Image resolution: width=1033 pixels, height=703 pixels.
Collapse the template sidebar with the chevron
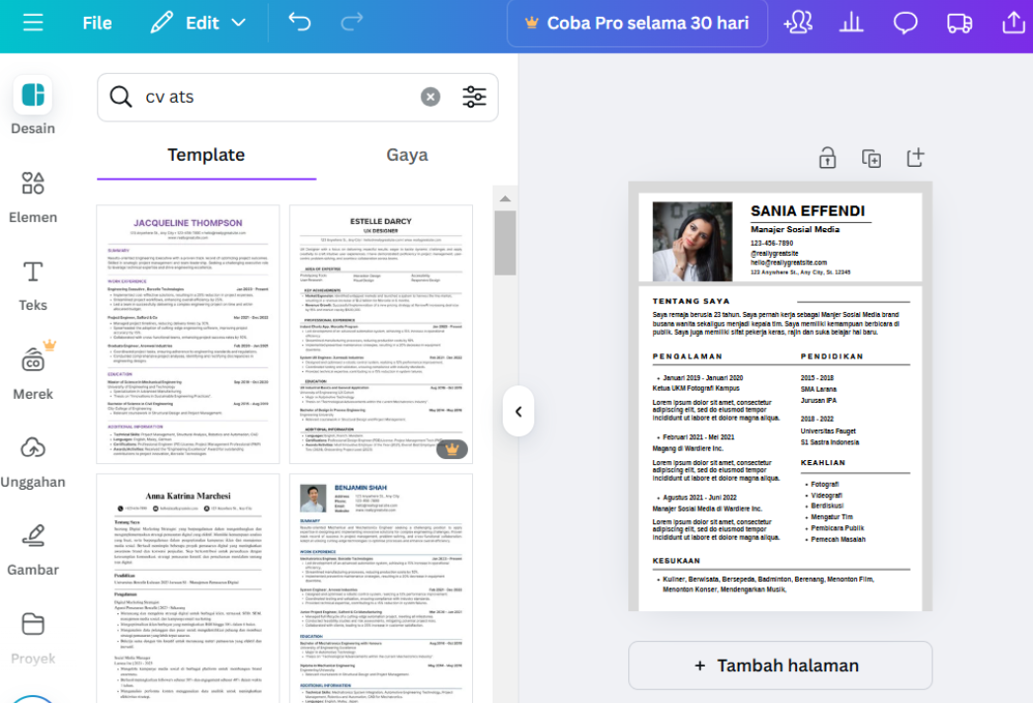[518, 411]
